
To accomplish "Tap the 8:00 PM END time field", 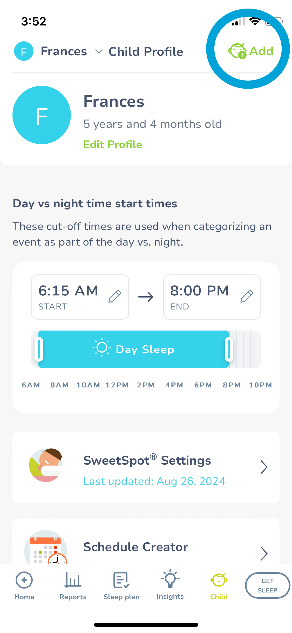I will coord(212,297).
